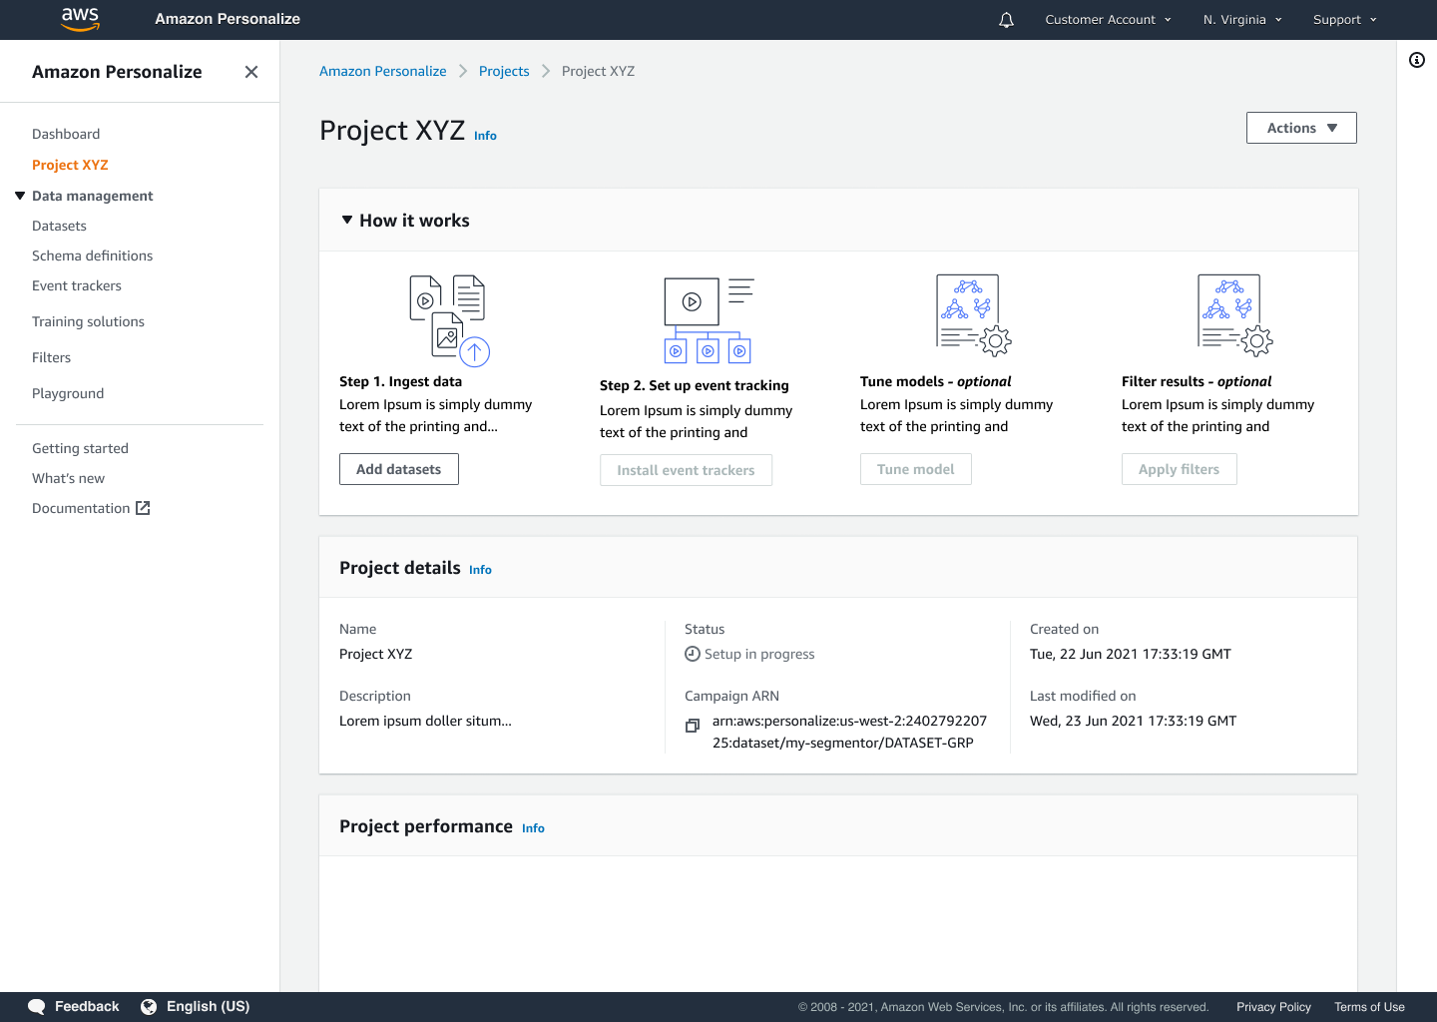Click English (US) language selector

point(196,1007)
